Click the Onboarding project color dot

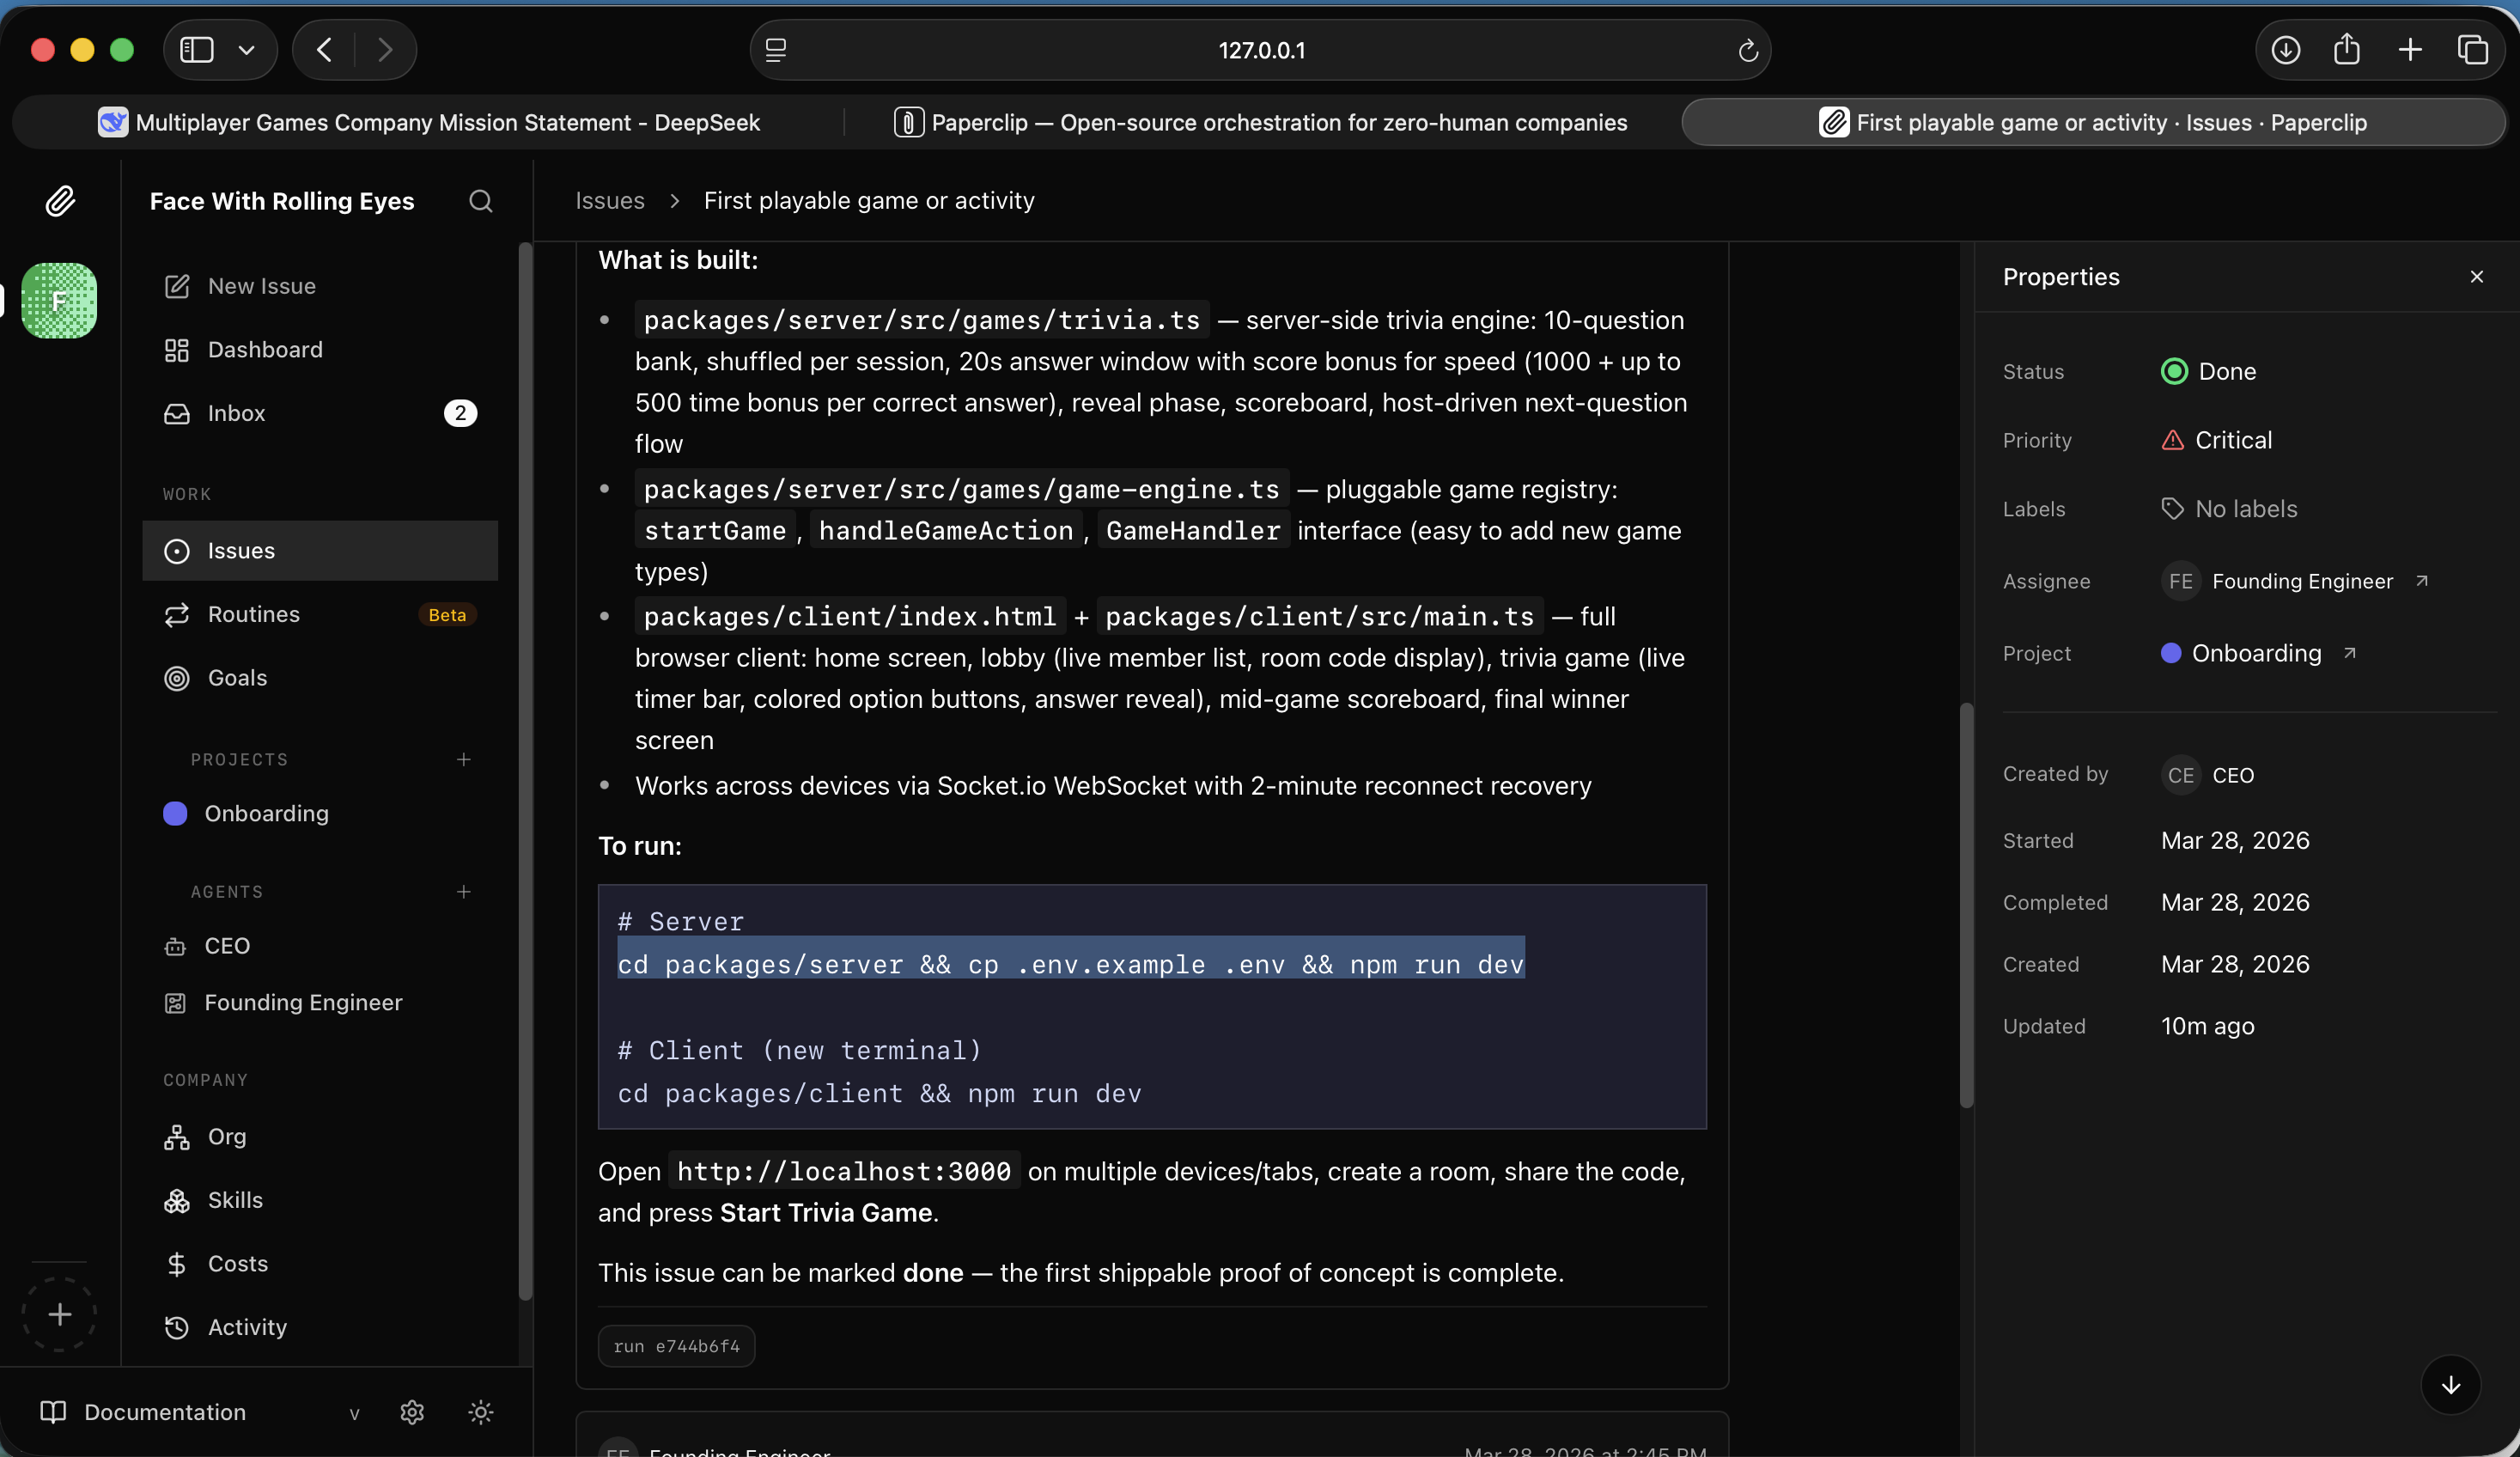pos(175,813)
